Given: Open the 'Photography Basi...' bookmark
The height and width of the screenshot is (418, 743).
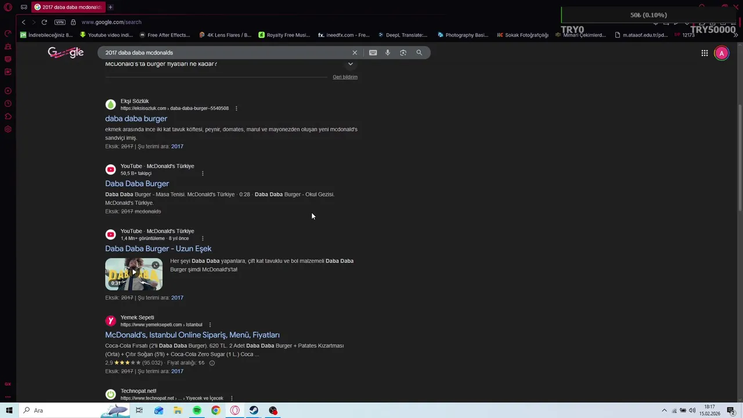Looking at the screenshot, I should [463, 35].
